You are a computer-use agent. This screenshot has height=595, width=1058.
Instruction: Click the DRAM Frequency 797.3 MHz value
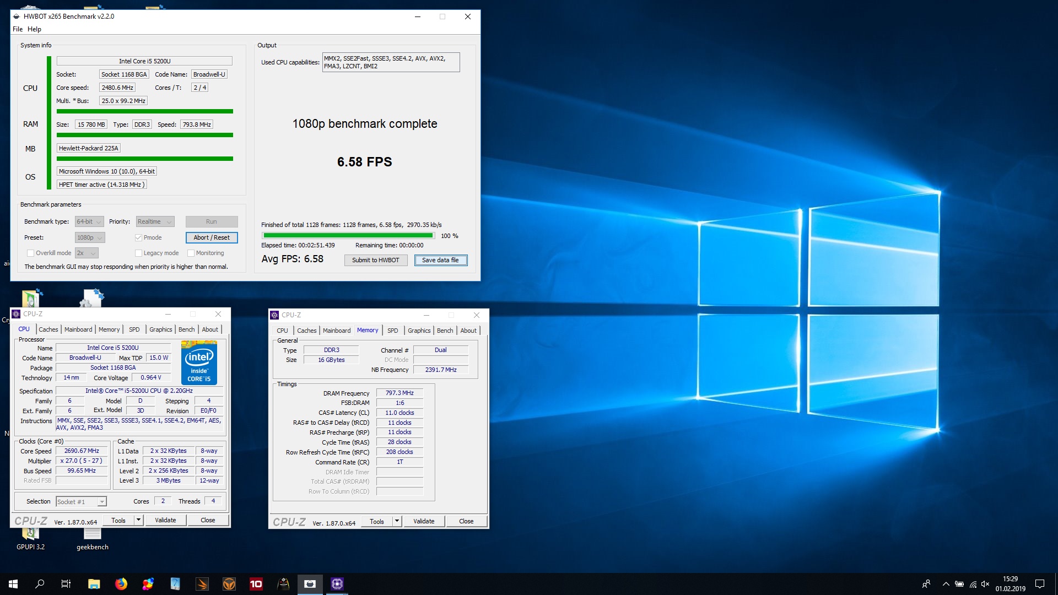[x=400, y=393]
